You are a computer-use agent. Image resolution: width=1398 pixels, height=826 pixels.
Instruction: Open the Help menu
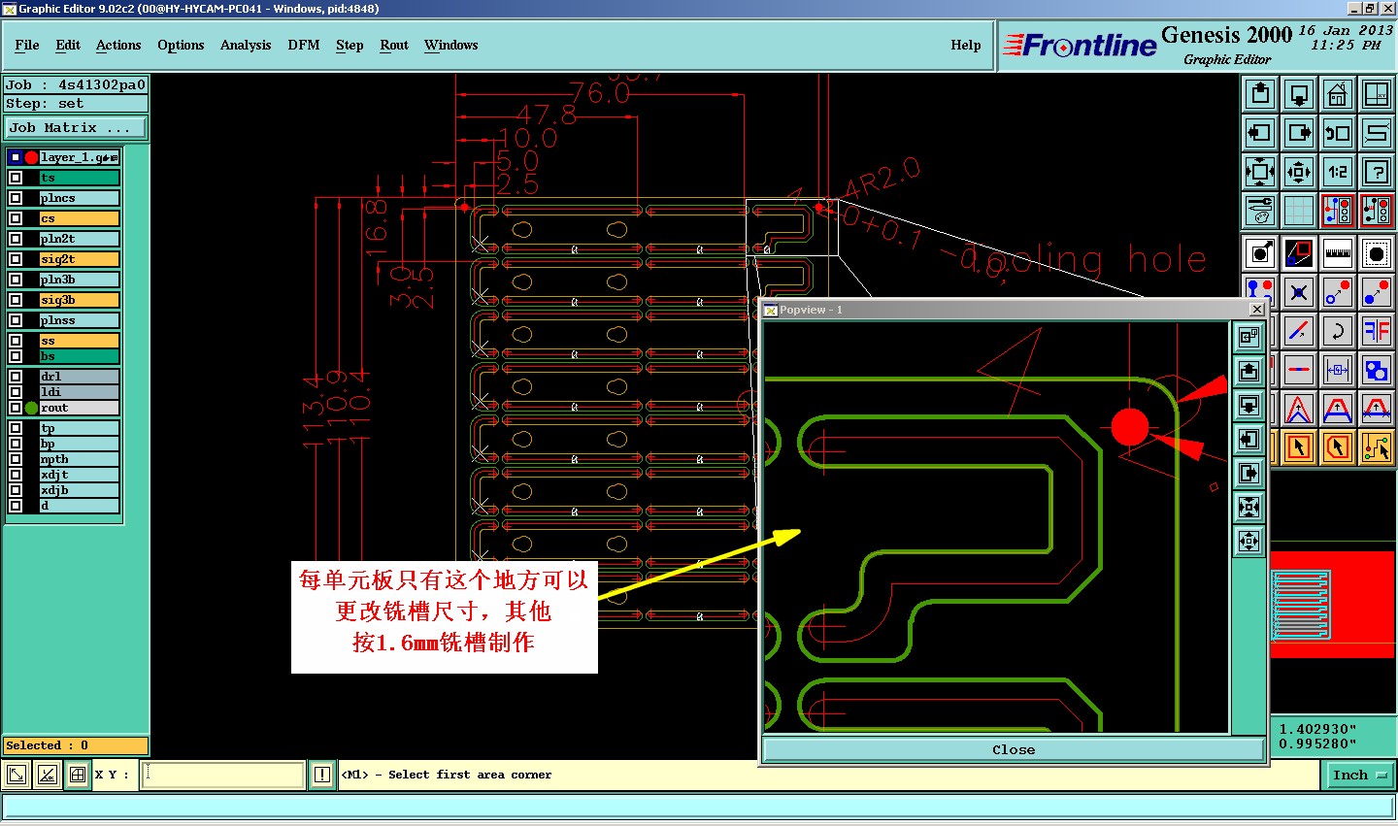[966, 45]
